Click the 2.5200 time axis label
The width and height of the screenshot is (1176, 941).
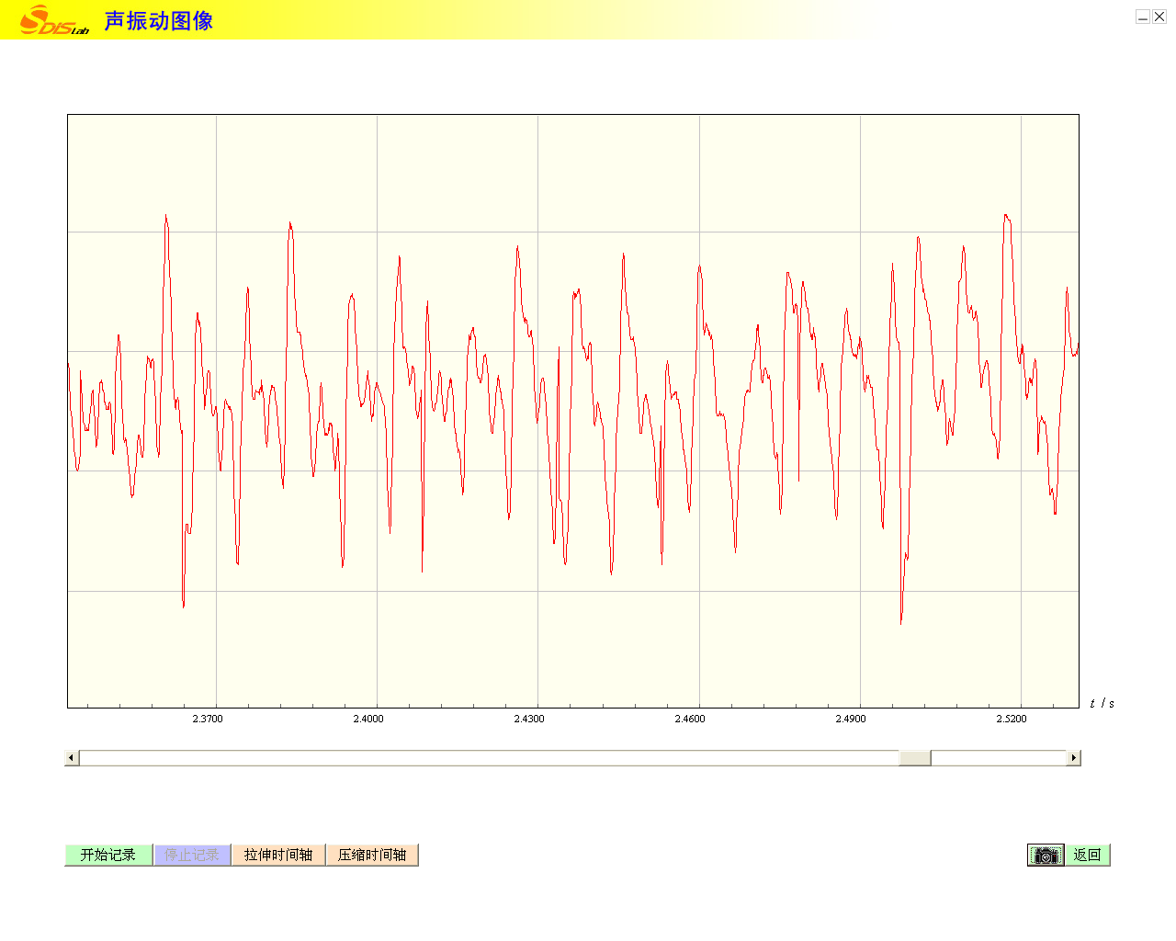(x=1012, y=719)
